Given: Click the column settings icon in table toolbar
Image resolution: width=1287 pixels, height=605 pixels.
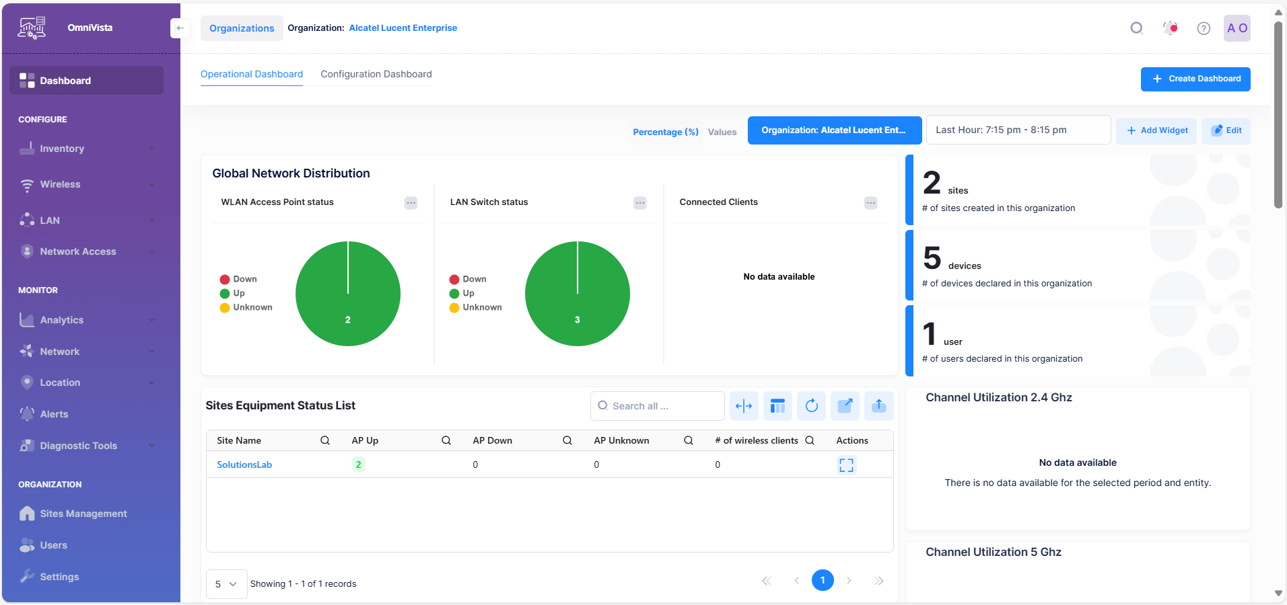Looking at the screenshot, I should (x=777, y=405).
